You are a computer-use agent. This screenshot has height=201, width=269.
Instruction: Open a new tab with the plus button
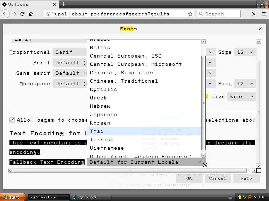point(63,4)
